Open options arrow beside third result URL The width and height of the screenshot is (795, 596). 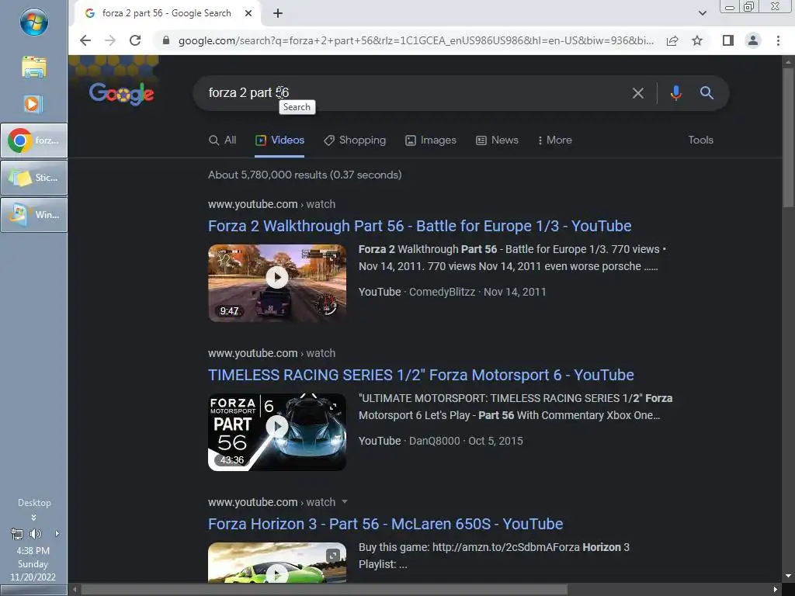click(x=345, y=502)
